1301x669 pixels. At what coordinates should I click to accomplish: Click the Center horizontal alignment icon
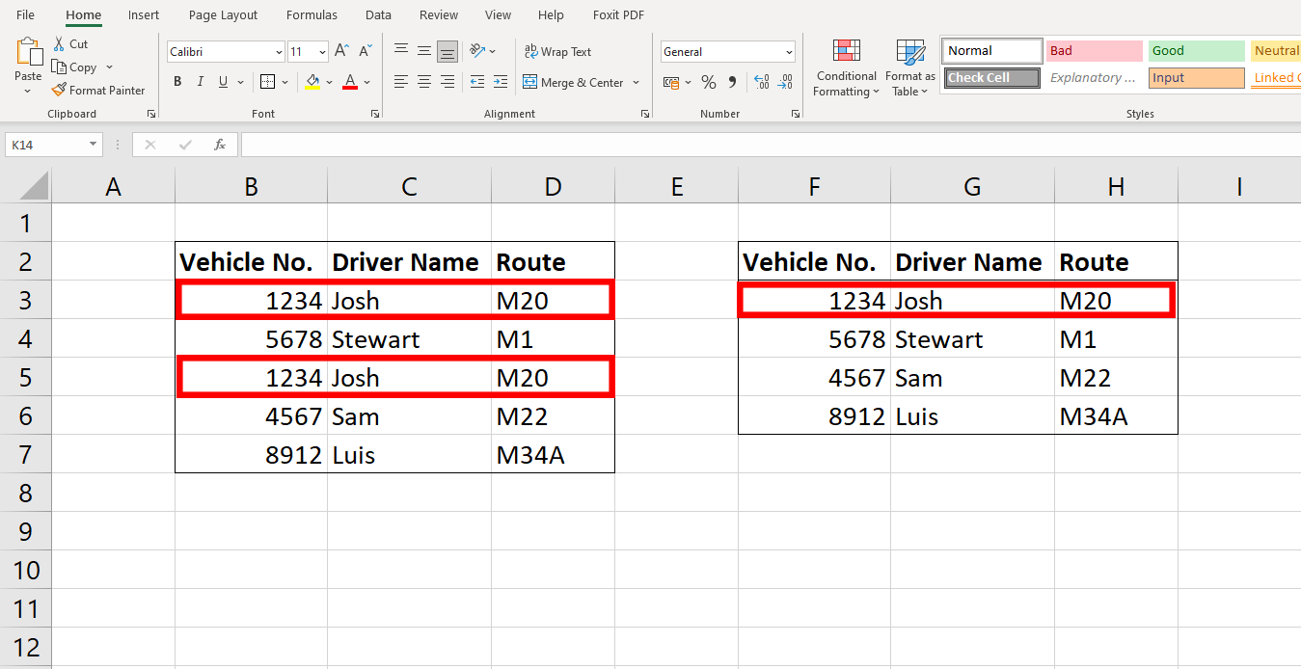point(423,82)
